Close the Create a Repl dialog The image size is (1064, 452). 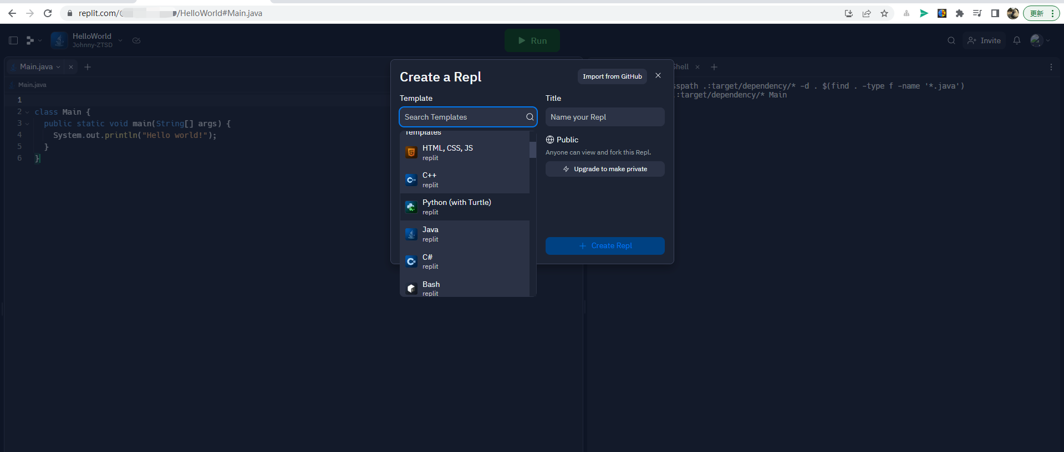658,76
